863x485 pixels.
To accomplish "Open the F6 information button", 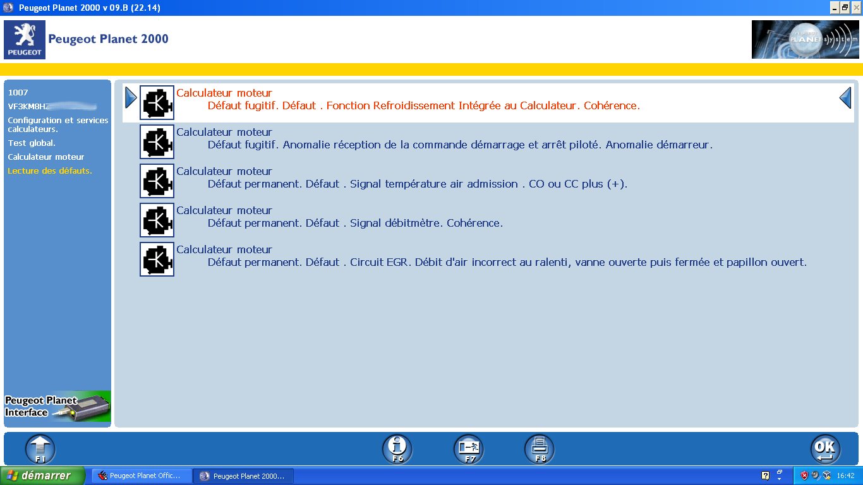I will coord(397,450).
